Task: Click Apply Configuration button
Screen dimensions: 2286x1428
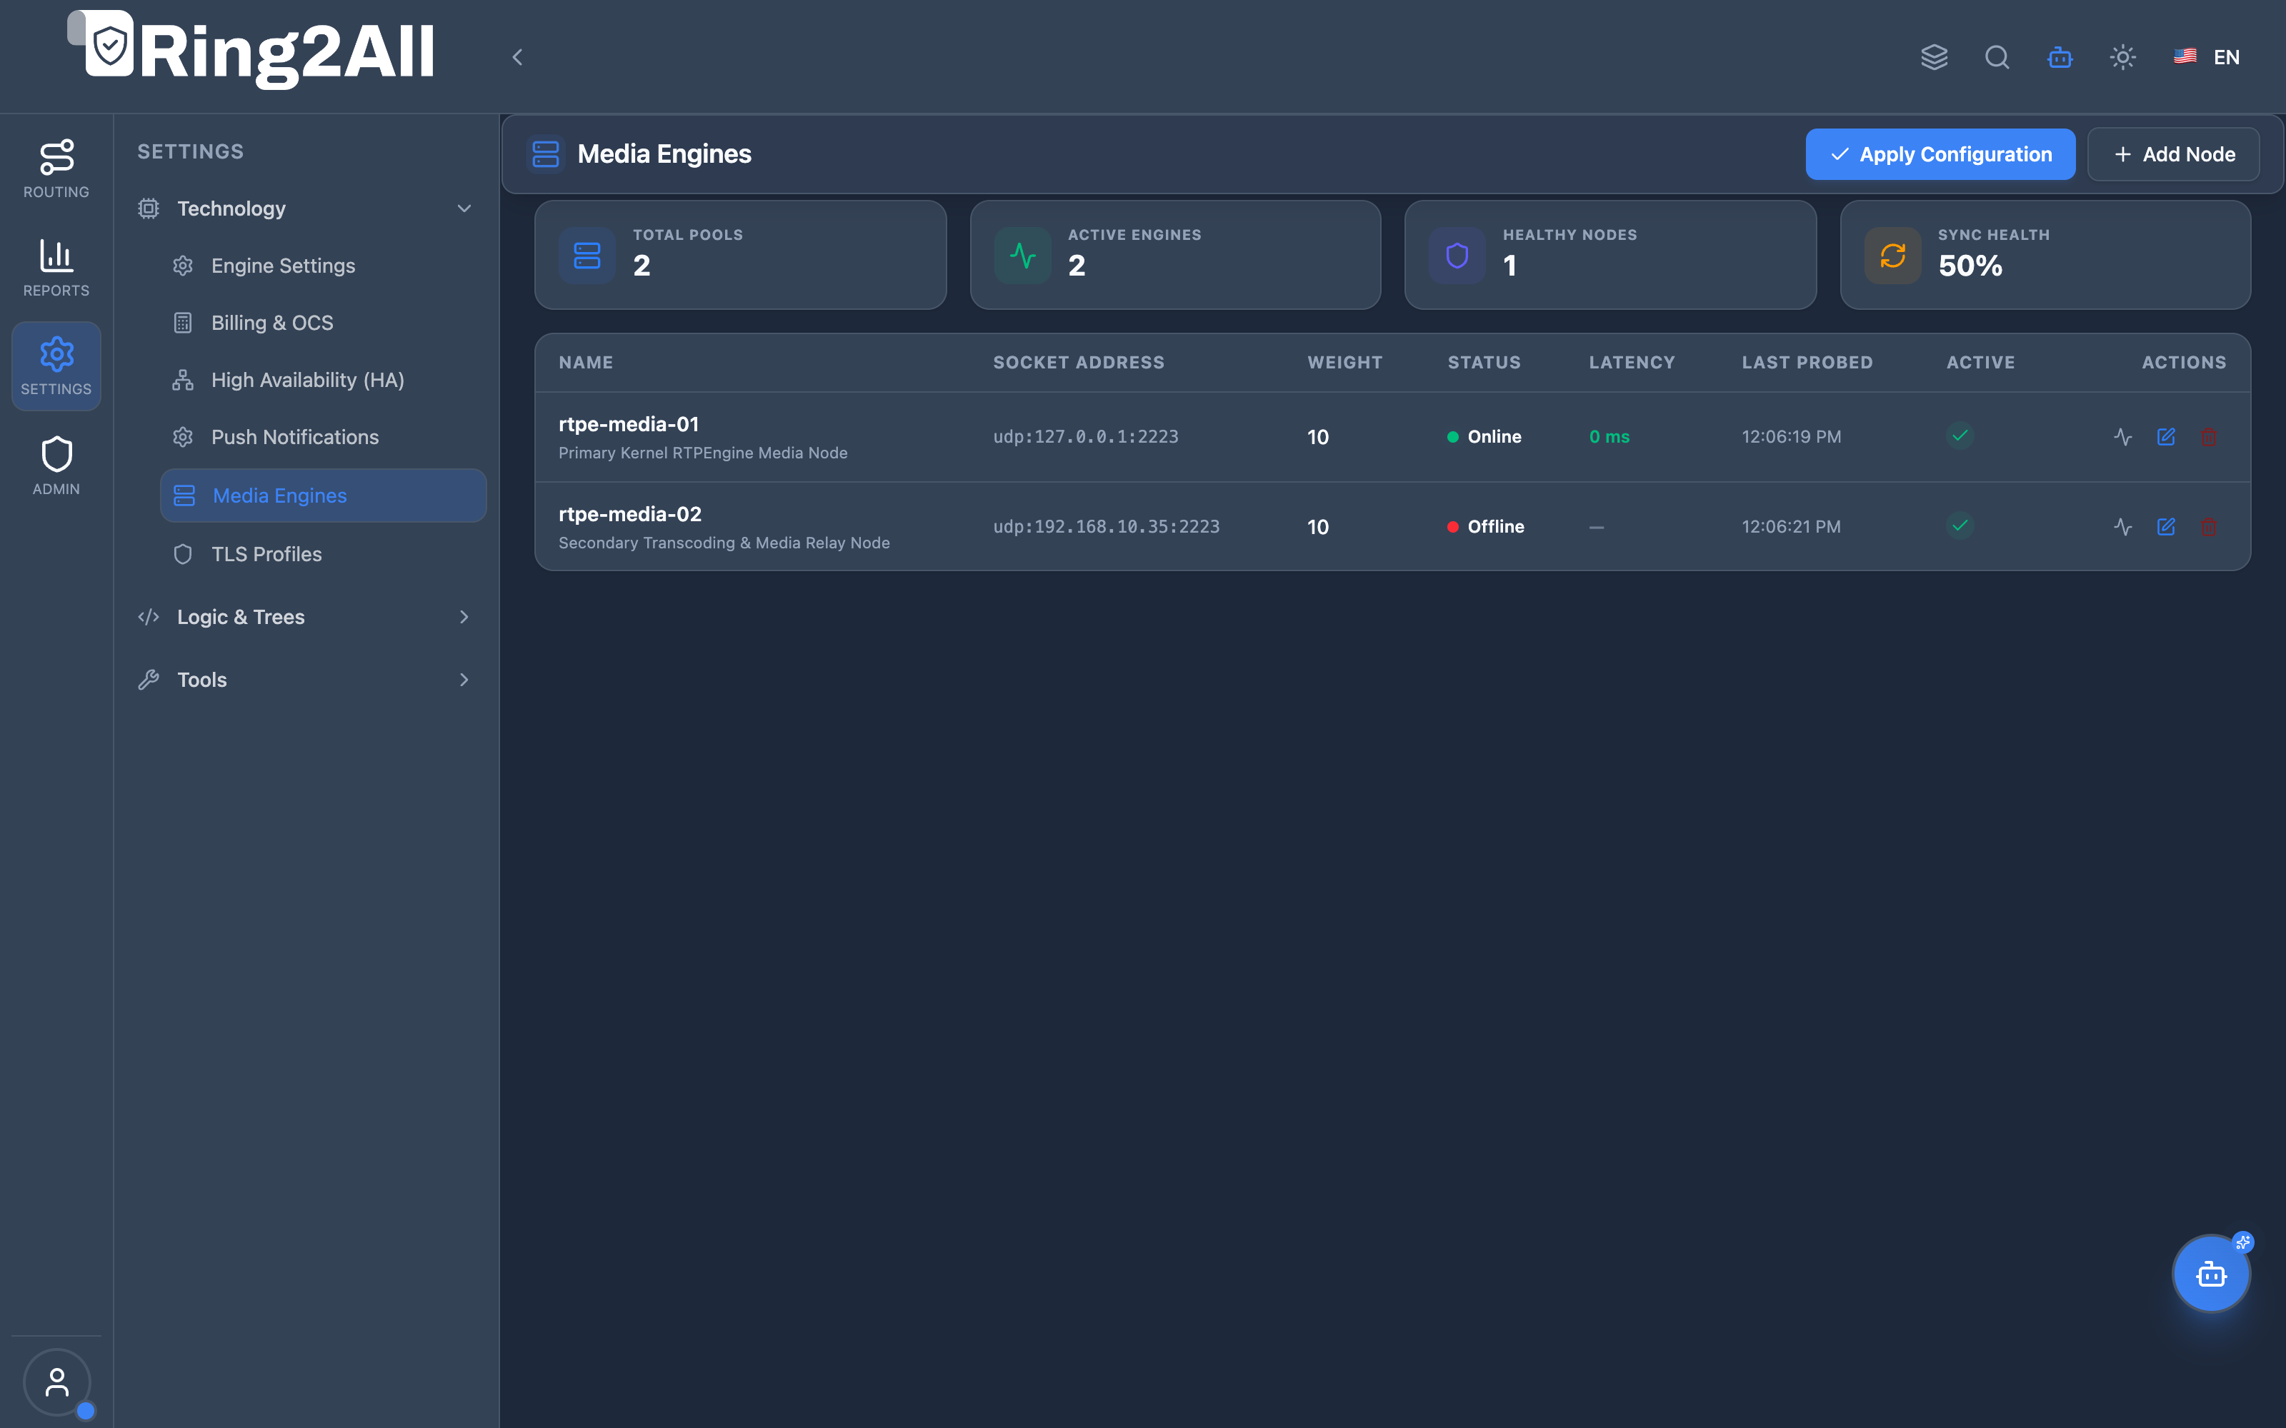Action: click(1940, 154)
